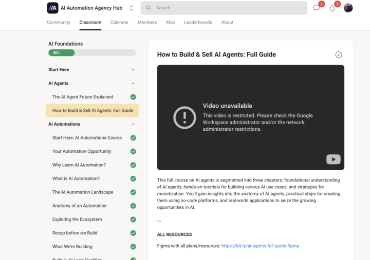Click the AI Automation Agency Hub logo
Screen dimensions: 370x260
pos(52,8)
